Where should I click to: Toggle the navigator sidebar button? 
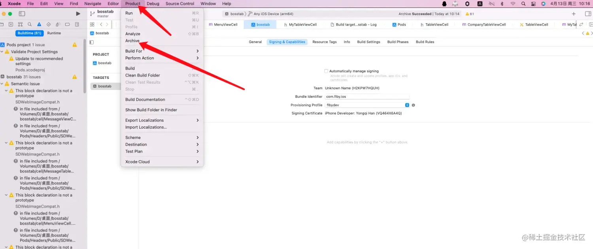pos(22,14)
